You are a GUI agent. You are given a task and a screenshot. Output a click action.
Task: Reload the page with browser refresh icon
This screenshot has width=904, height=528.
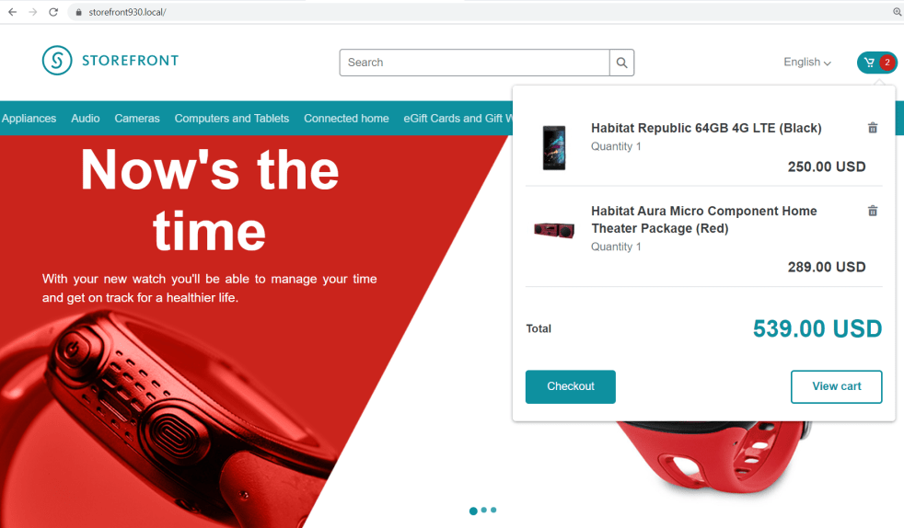[x=53, y=12]
